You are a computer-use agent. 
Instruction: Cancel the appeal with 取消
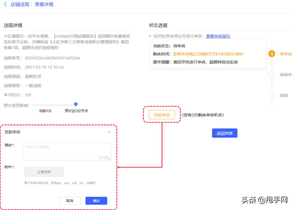(70, 200)
